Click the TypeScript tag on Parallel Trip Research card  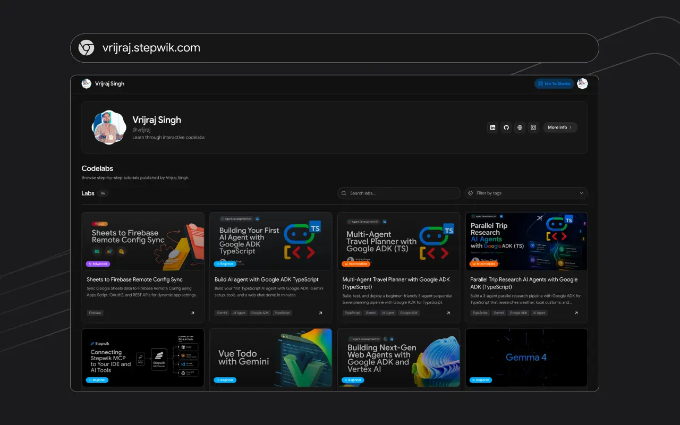coord(480,313)
